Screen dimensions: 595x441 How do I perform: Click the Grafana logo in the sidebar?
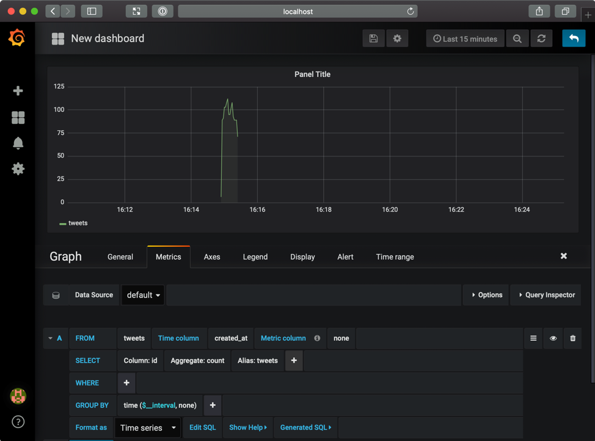click(17, 38)
